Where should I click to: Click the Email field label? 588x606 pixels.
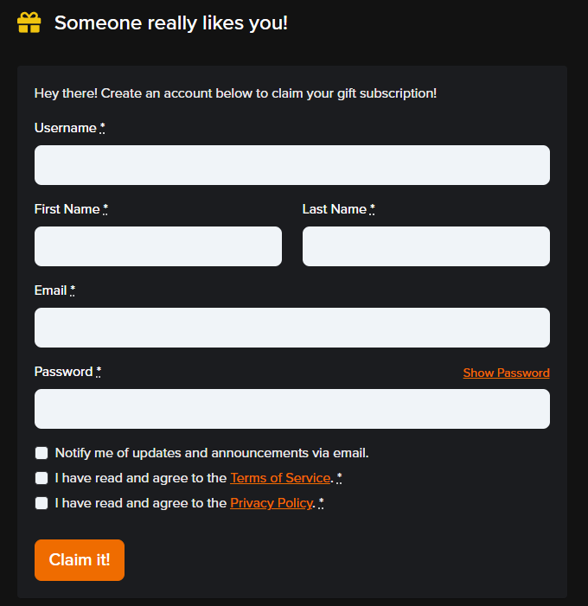51,290
